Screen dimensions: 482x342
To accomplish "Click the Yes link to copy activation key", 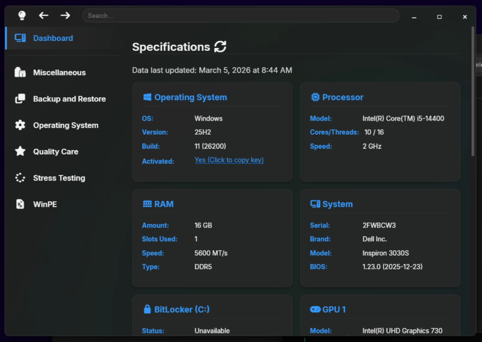I will pyautogui.click(x=229, y=160).
